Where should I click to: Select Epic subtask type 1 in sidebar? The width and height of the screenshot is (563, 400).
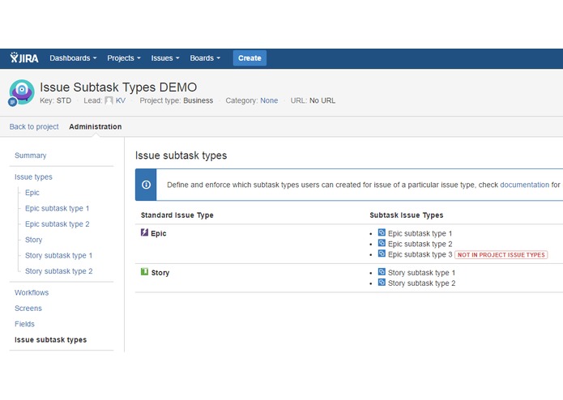tap(57, 208)
